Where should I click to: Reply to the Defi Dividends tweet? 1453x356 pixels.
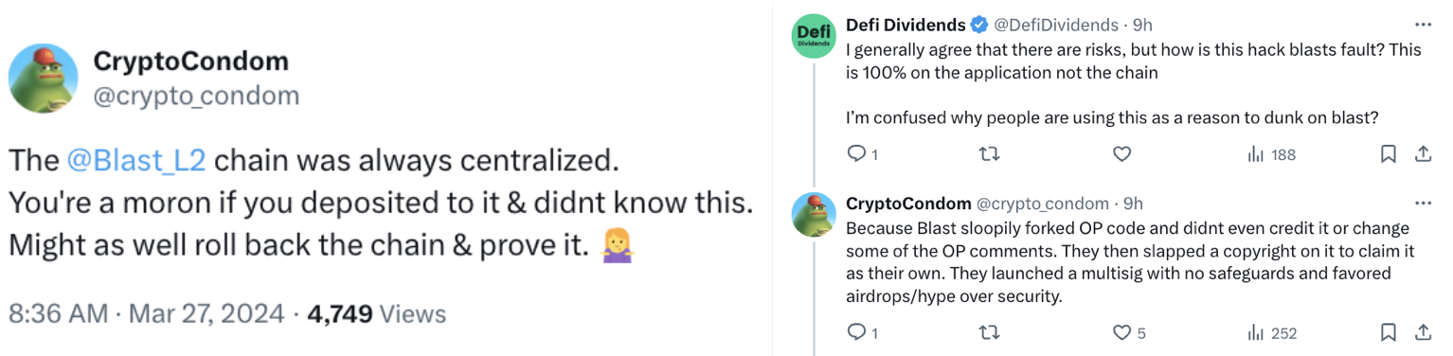862,154
